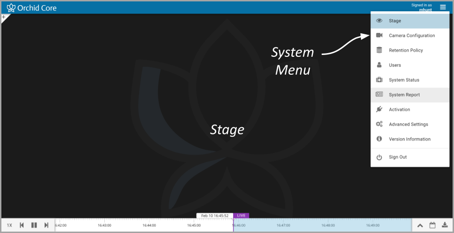
Task: Click the eye icon beside Stage
Action: [x=379, y=21]
